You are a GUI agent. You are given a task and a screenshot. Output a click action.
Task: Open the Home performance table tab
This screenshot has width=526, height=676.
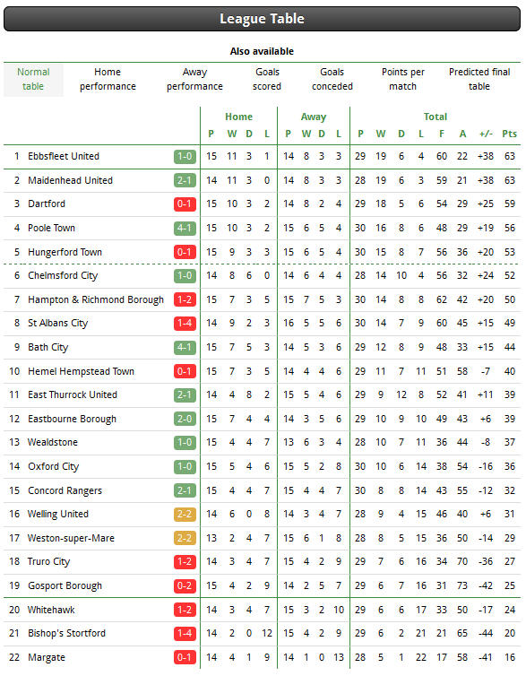[x=108, y=79]
